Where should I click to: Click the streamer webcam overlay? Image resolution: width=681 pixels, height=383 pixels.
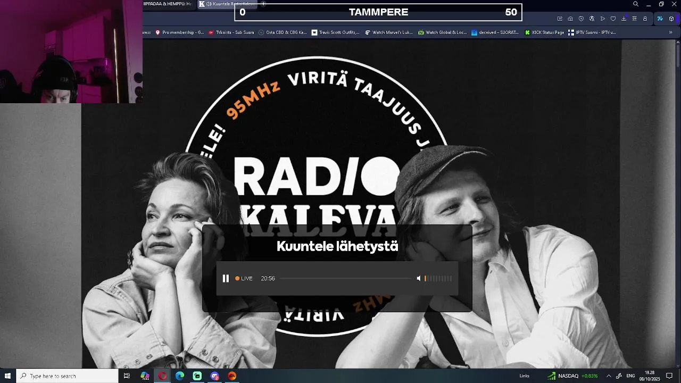(71, 52)
